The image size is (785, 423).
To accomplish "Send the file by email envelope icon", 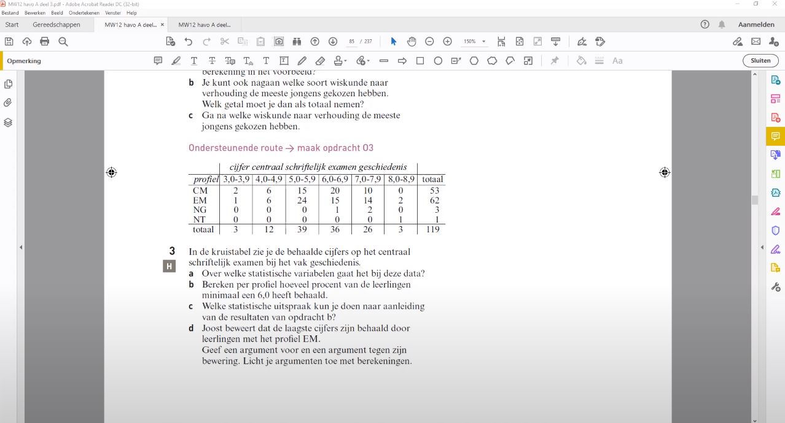I will click(x=756, y=42).
